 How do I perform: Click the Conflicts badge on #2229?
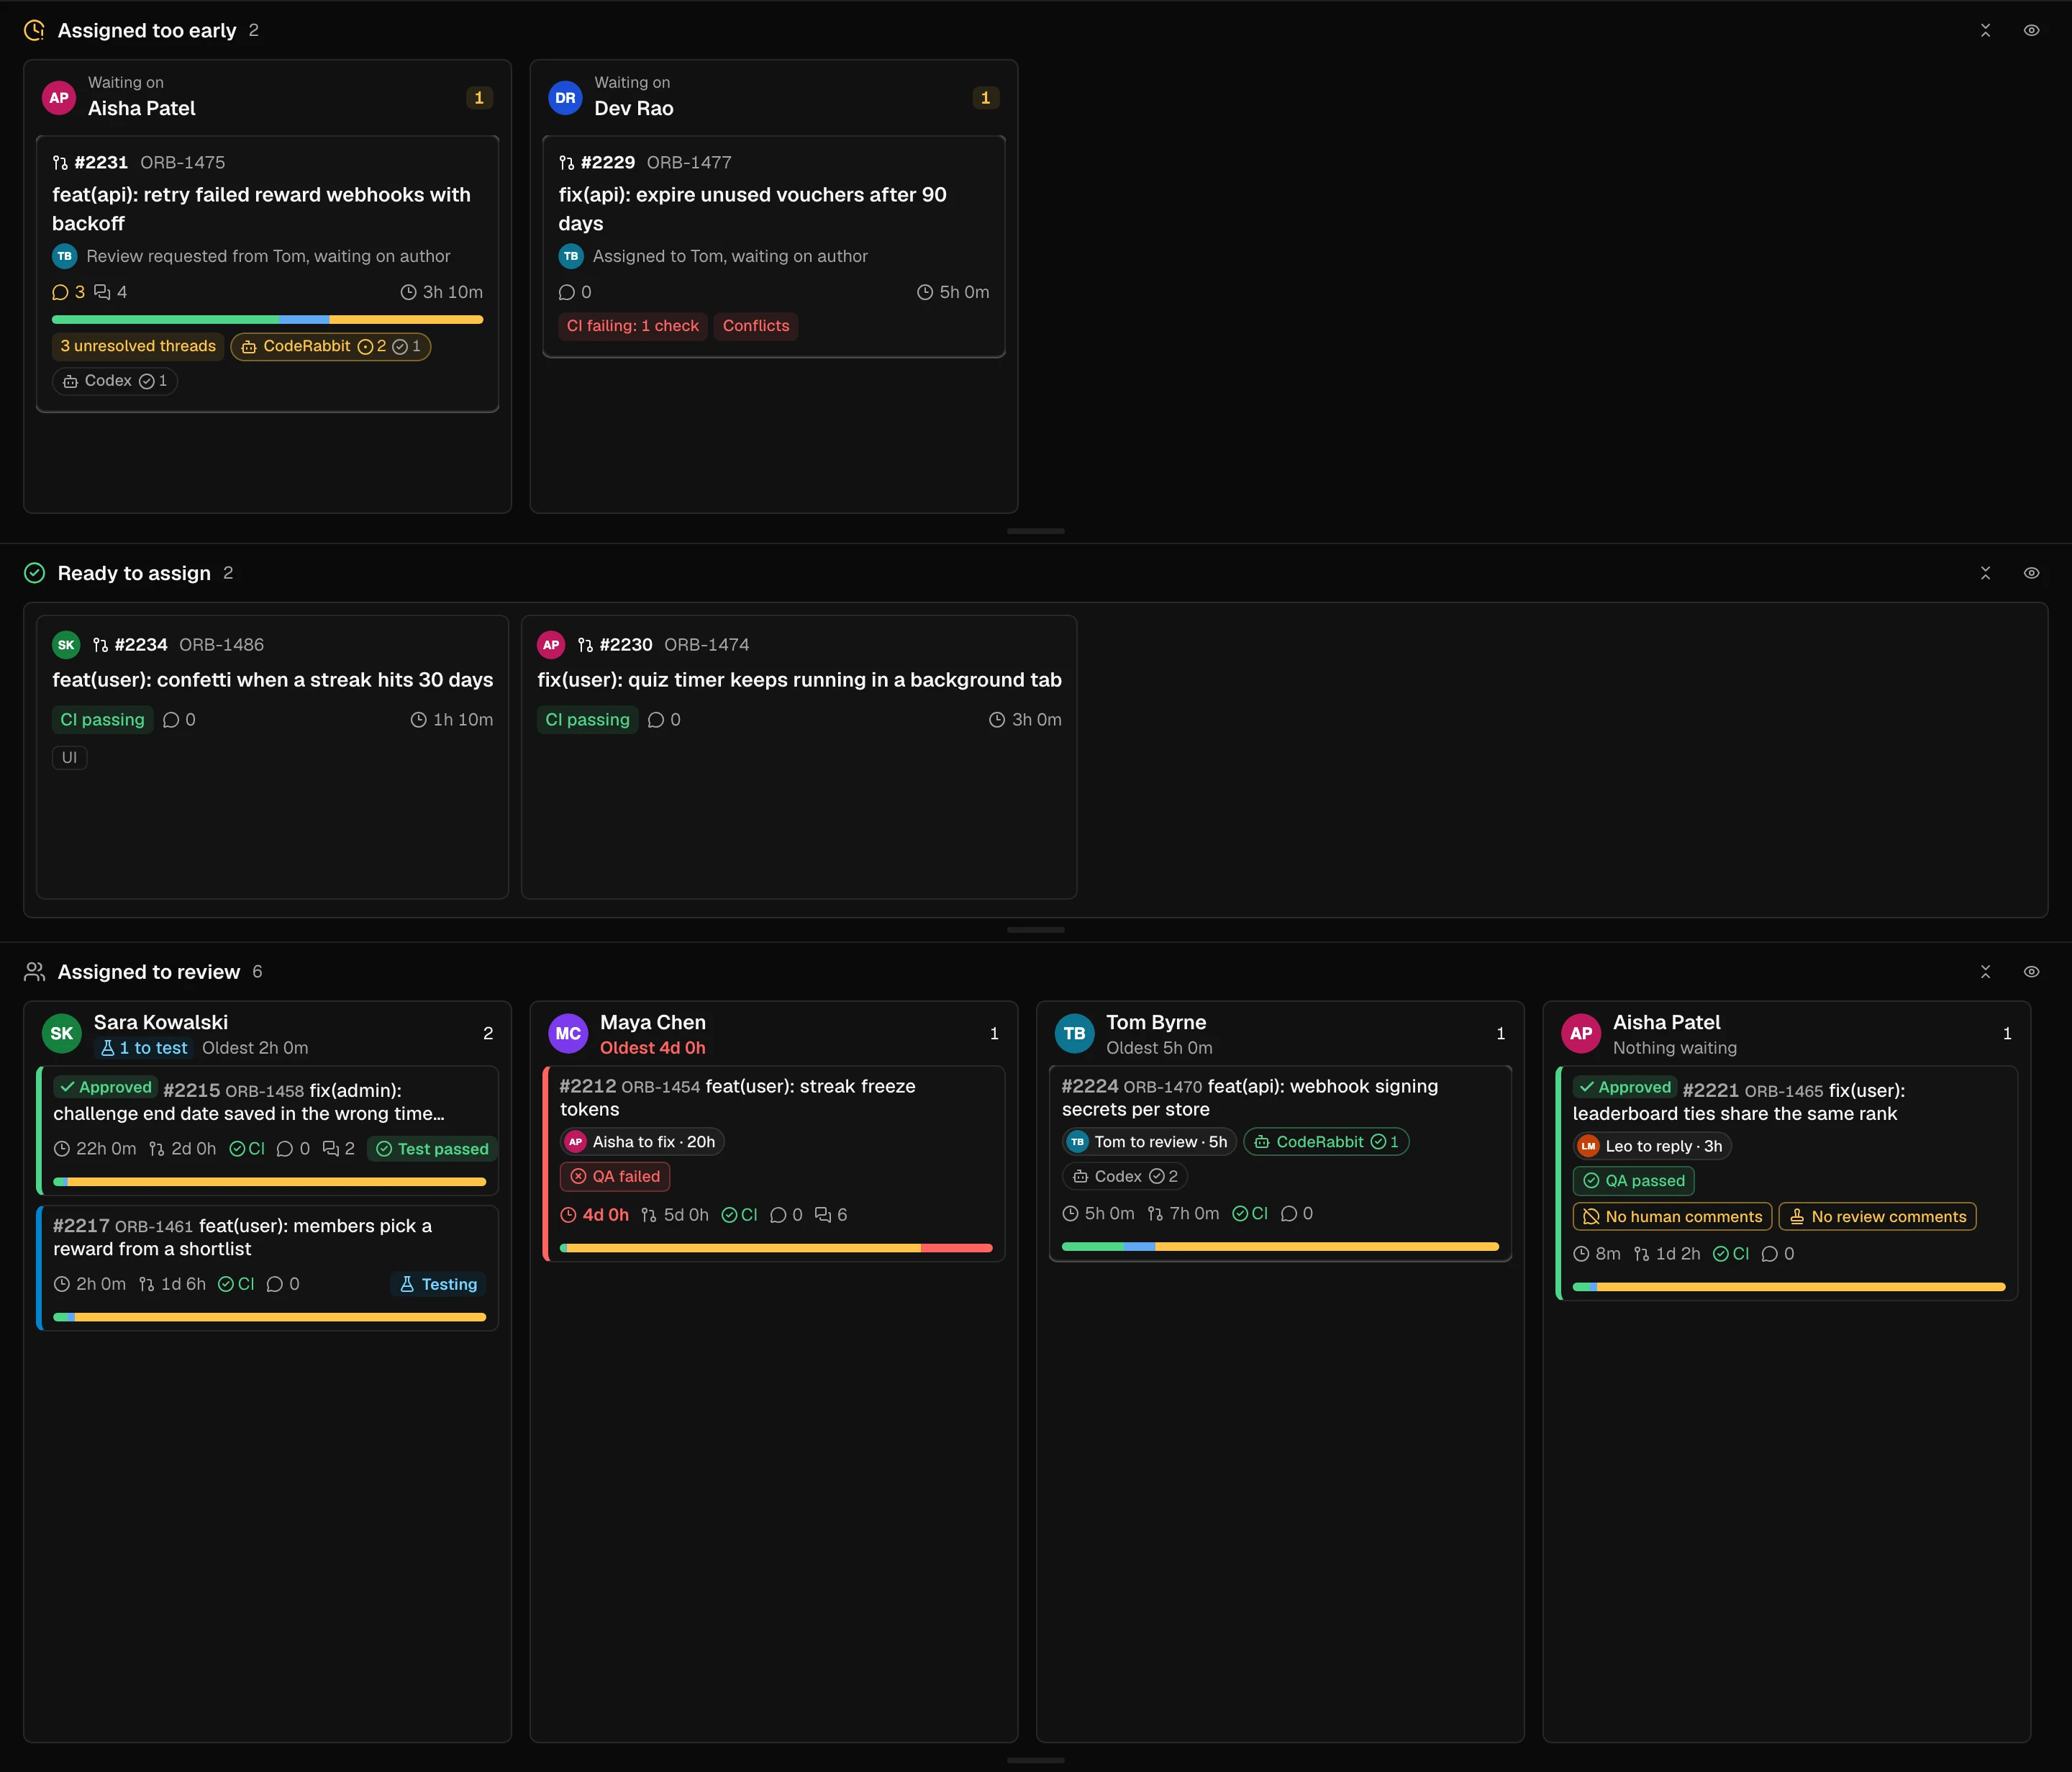point(756,326)
